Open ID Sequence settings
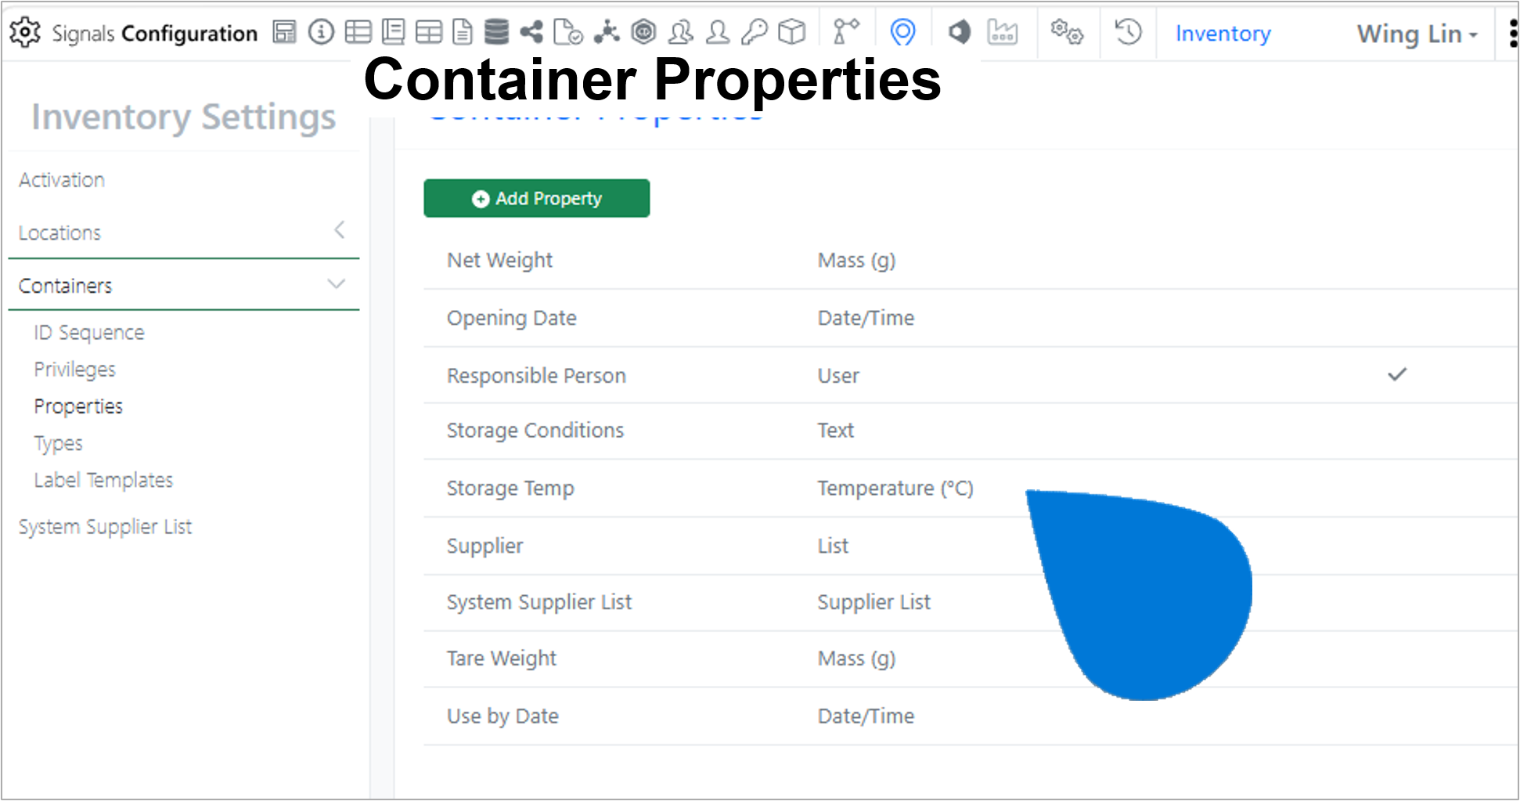The image size is (1520, 801). click(89, 333)
